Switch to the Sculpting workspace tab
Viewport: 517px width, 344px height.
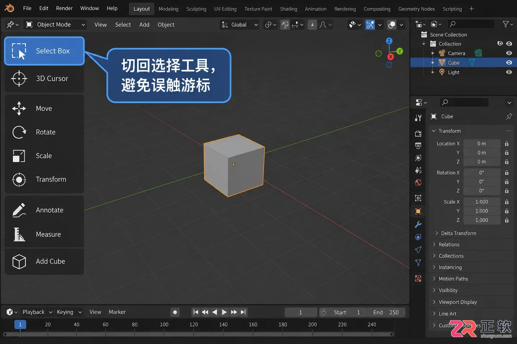(x=196, y=9)
